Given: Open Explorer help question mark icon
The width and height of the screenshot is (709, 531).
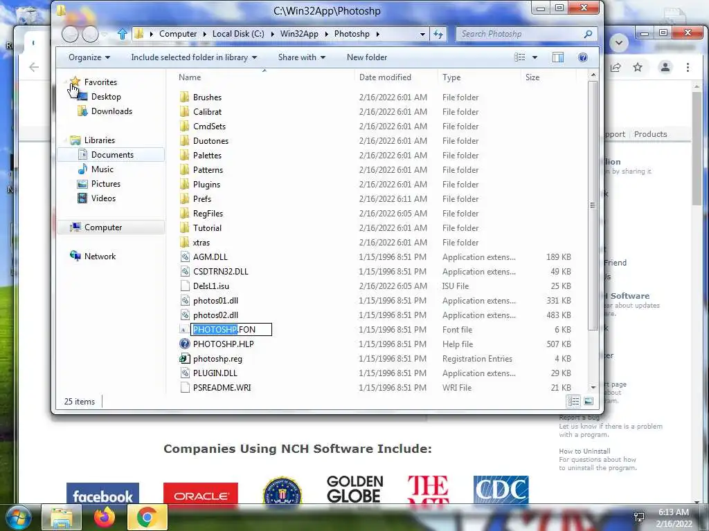Looking at the screenshot, I should pyautogui.click(x=583, y=57).
